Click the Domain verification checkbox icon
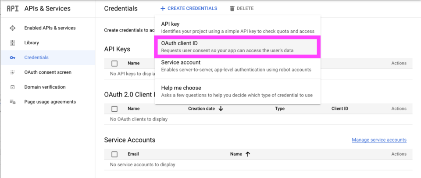This screenshot has height=178, width=421. [12, 87]
